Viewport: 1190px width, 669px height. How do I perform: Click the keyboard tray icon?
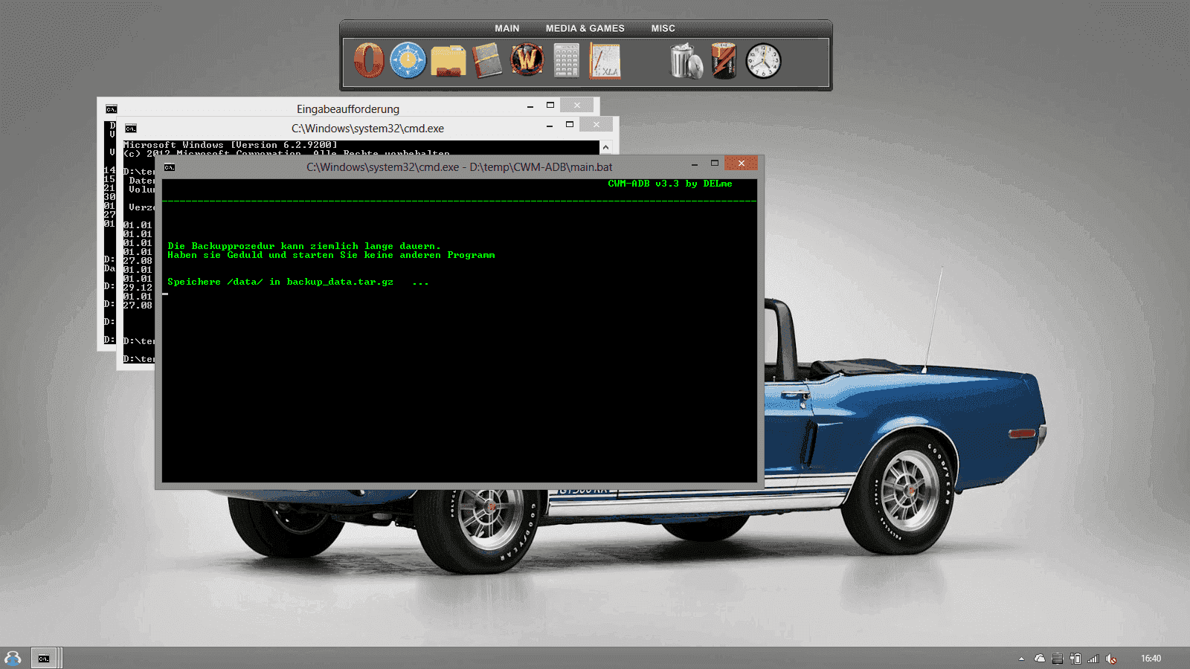[1057, 659]
